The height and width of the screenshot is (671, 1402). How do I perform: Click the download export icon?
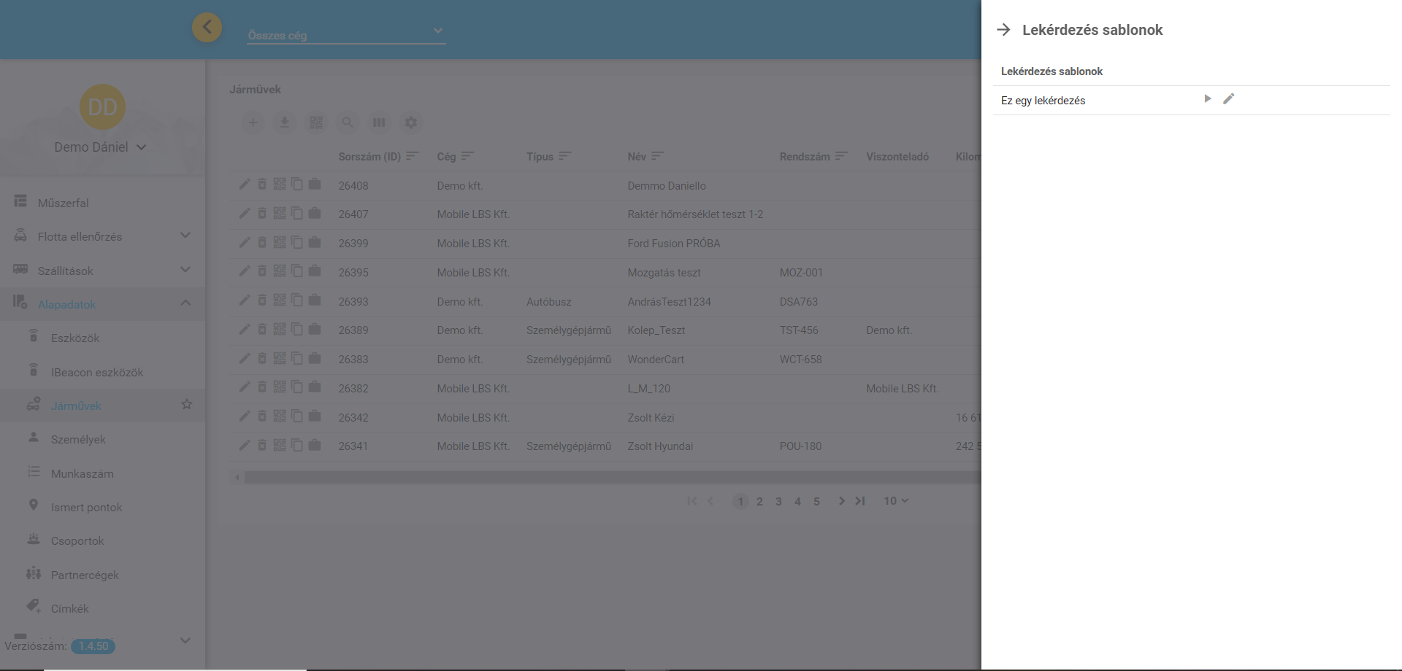(284, 123)
